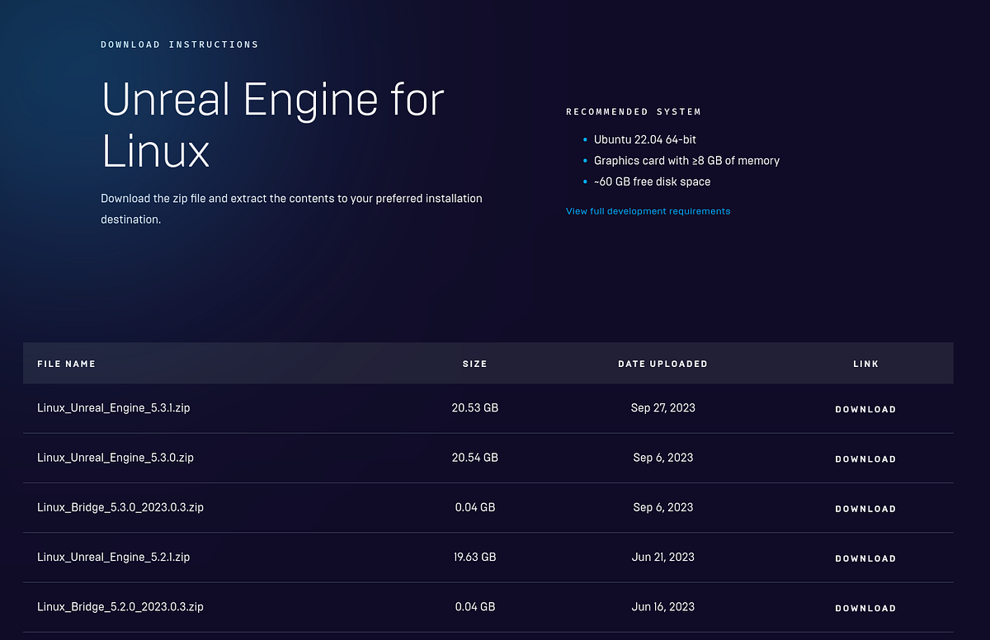990x640 pixels.
Task: Click the 20.53 GB size cell
Action: (475, 408)
